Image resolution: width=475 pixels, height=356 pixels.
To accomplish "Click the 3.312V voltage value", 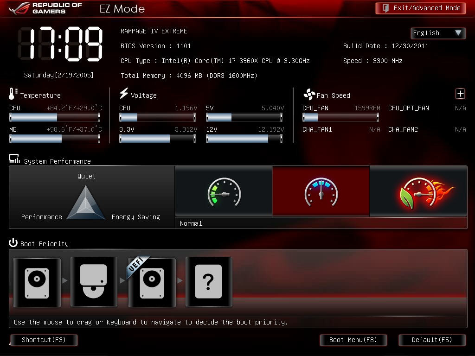I will [x=186, y=130].
